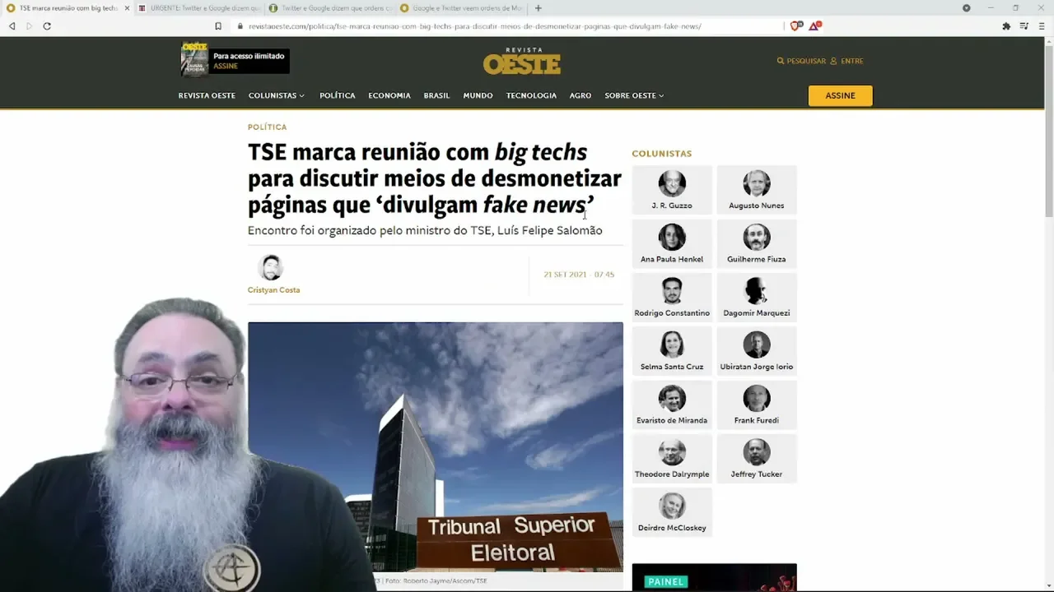Click the Cristyan Costa author avatar
Image resolution: width=1054 pixels, height=592 pixels.
point(270,267)
